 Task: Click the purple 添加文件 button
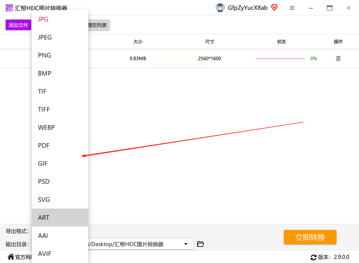pos(18,25)
